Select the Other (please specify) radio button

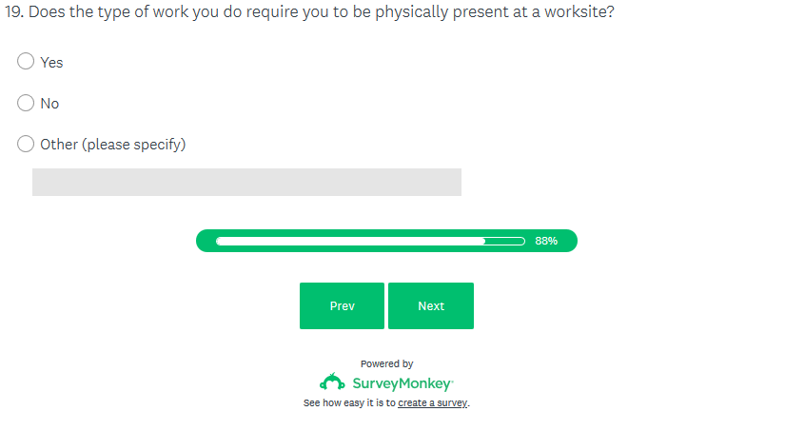point(26,145)
